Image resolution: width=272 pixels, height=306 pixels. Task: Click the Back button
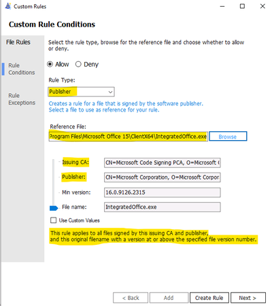tap(131, 298)
